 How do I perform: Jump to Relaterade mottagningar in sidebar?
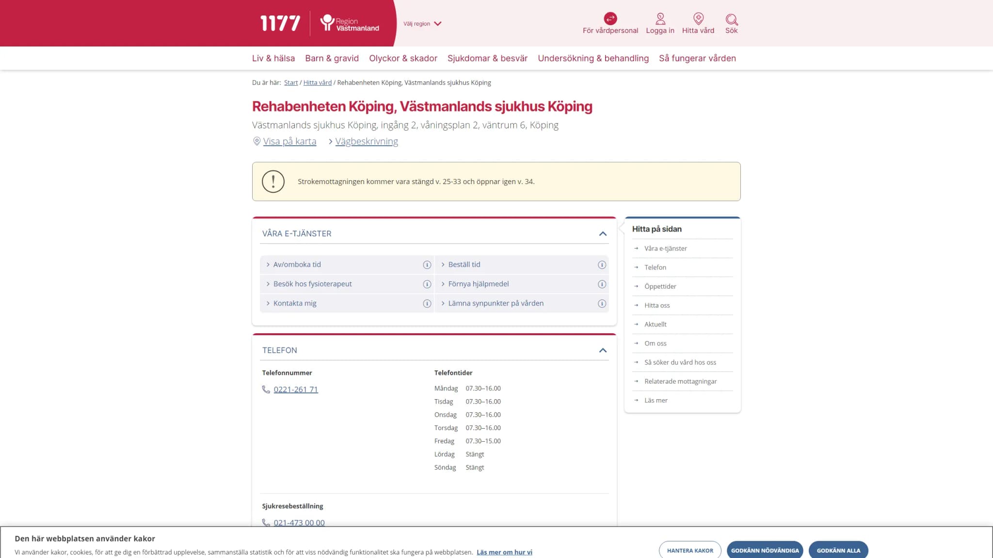[x=680, y=381]
